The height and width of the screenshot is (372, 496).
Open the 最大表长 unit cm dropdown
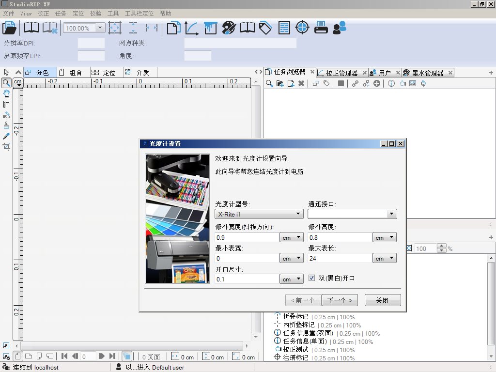(x=384, y=258)
